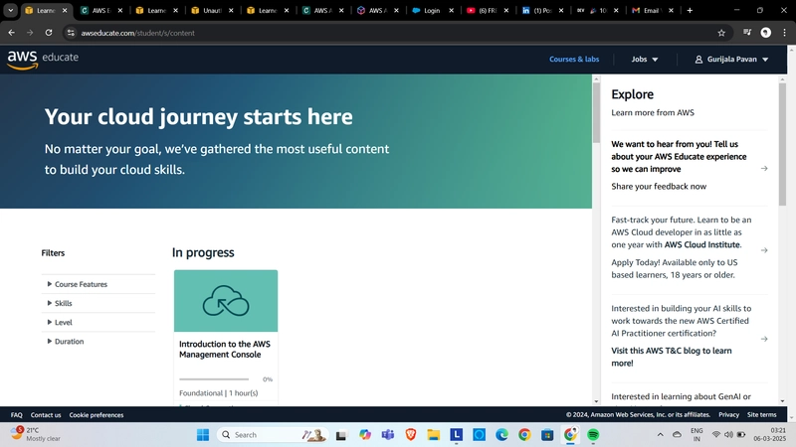
Task: Click the ENG IN language indicator
Action: 696,435
